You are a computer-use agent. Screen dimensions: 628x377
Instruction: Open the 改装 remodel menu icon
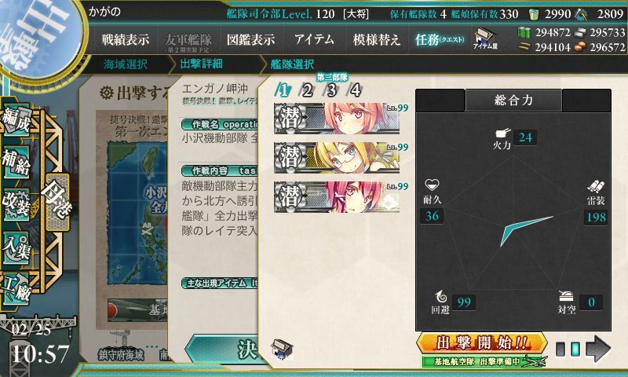16,204
